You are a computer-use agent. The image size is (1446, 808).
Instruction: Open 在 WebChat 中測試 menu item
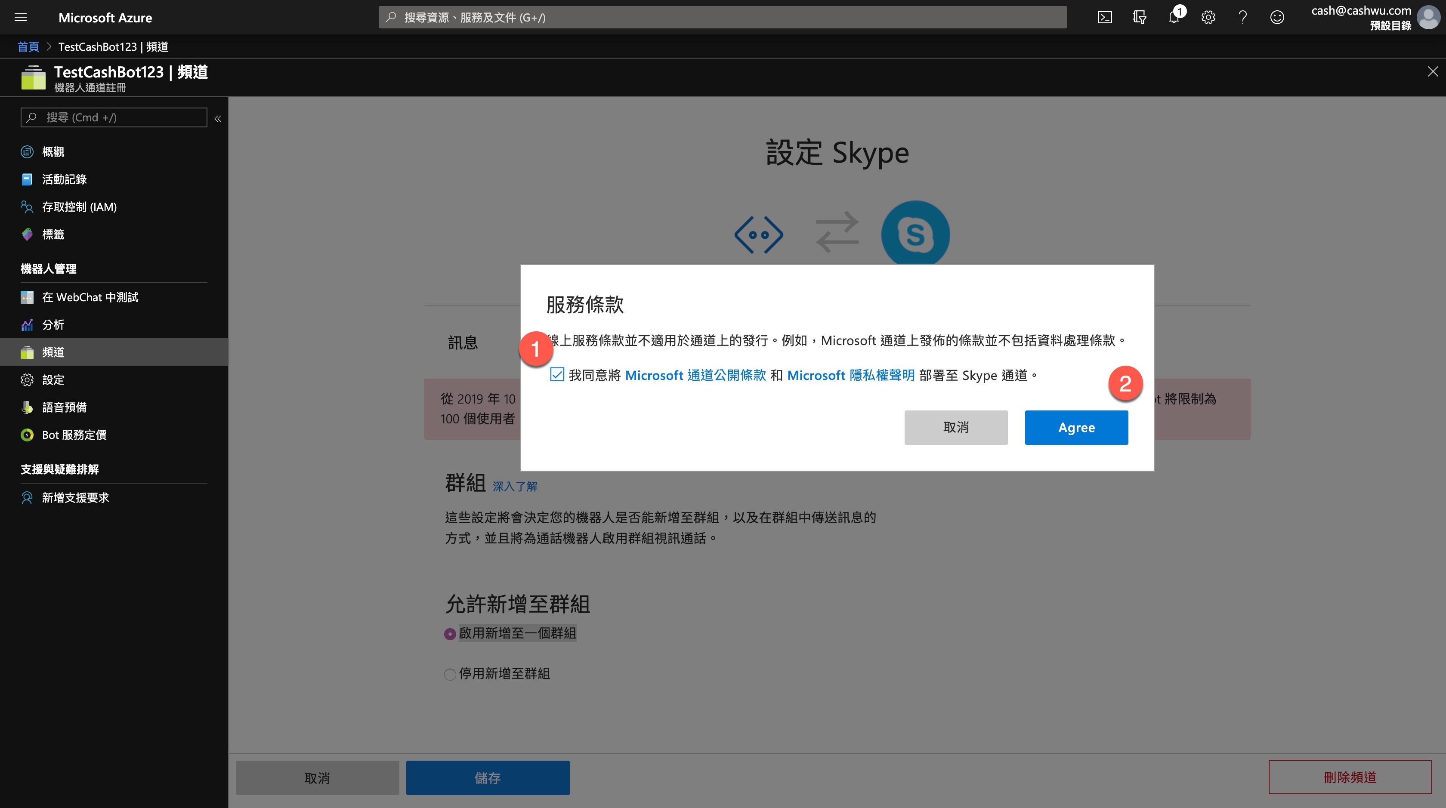pos(90,297)
